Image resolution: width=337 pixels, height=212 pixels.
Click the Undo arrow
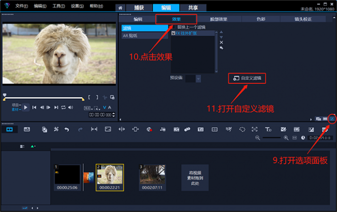click(67, 130)
